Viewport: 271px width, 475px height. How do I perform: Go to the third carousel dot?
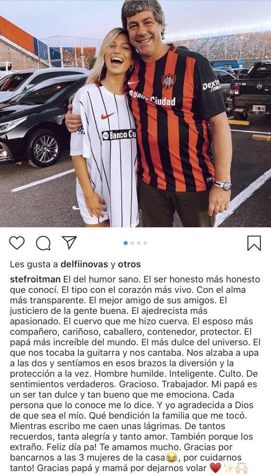pos(139,243)
